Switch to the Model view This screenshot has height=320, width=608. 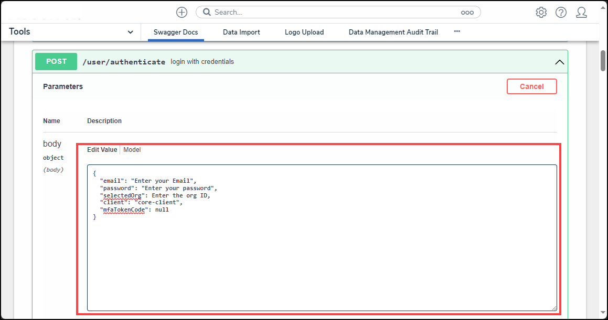point(132,150)
